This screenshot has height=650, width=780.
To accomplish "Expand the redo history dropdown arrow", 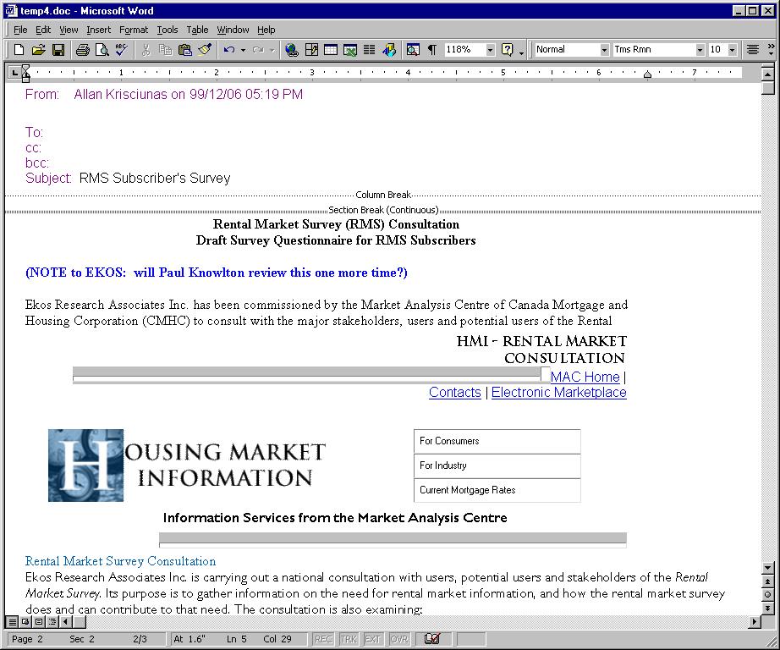I will (x=272, y=50).
